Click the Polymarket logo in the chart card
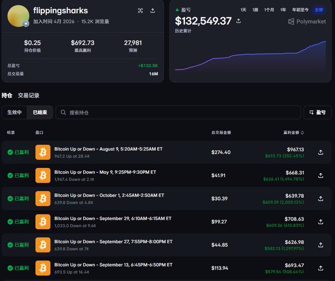Viewport: 335px width, 281px height. tap(307, 22)
